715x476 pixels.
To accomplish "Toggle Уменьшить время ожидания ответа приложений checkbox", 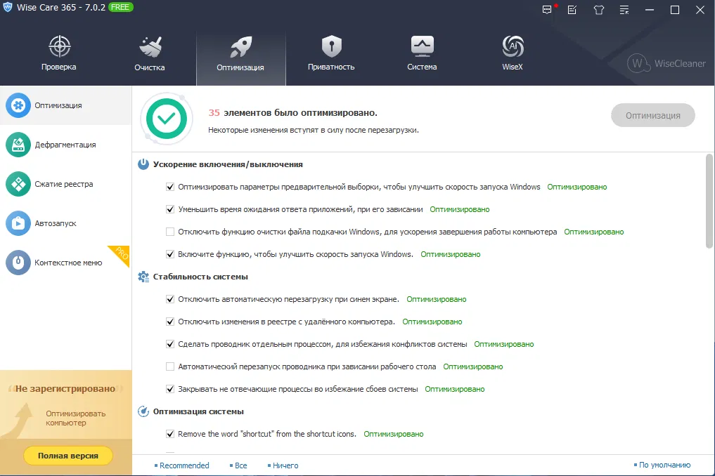I will point(170,209).
